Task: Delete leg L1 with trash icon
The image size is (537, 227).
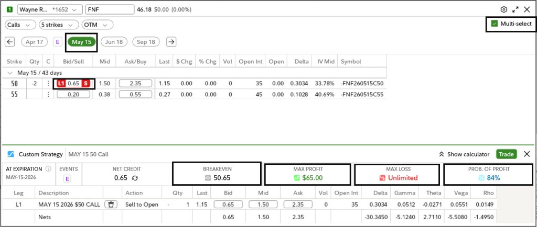Action: point(110,205)
